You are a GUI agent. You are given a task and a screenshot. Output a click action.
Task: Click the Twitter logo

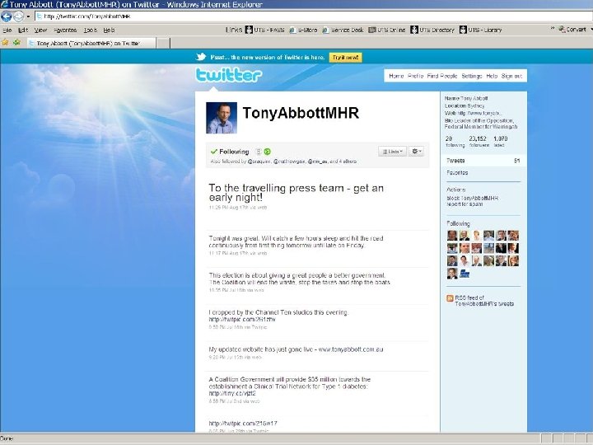click(x=228, y=75)
